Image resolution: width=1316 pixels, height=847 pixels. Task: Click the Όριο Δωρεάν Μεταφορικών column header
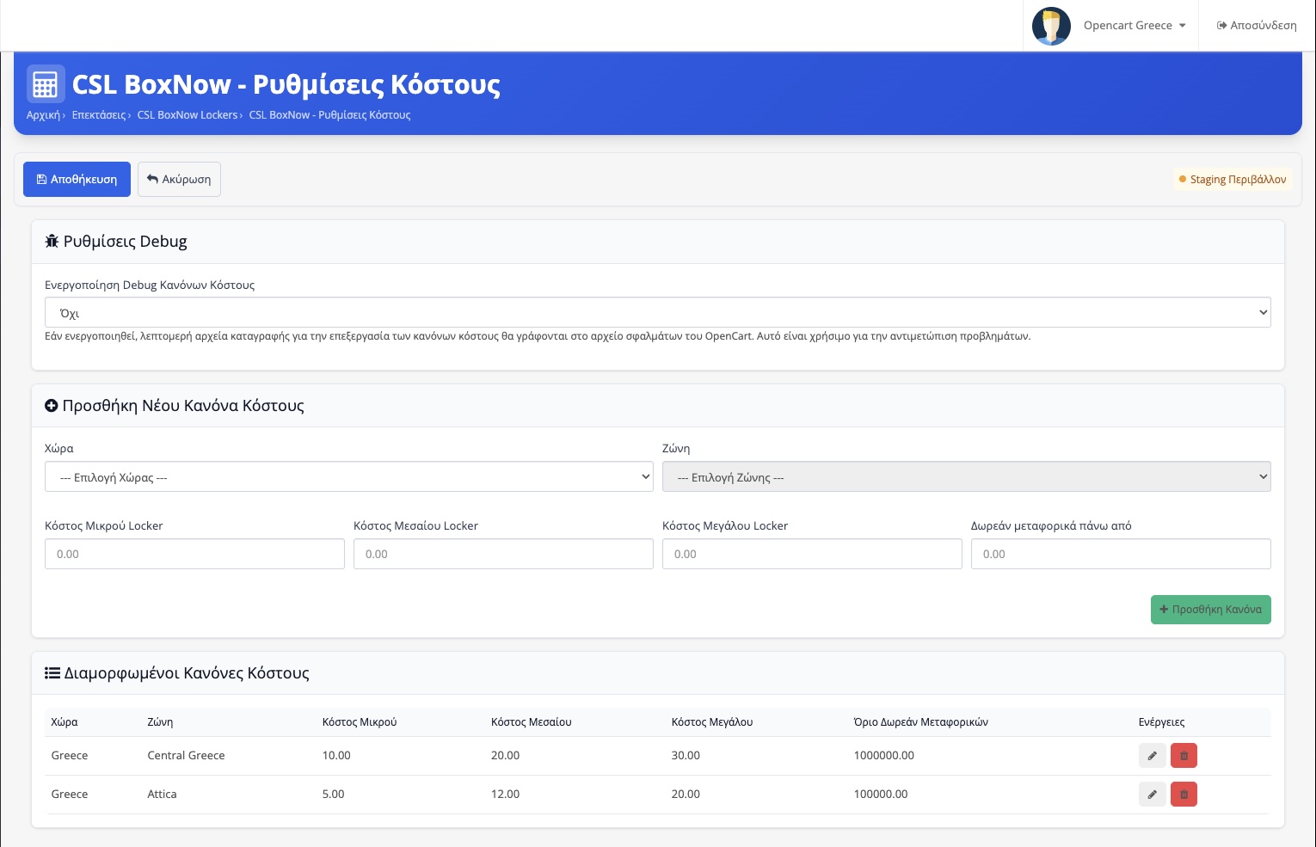pos(921,722)
